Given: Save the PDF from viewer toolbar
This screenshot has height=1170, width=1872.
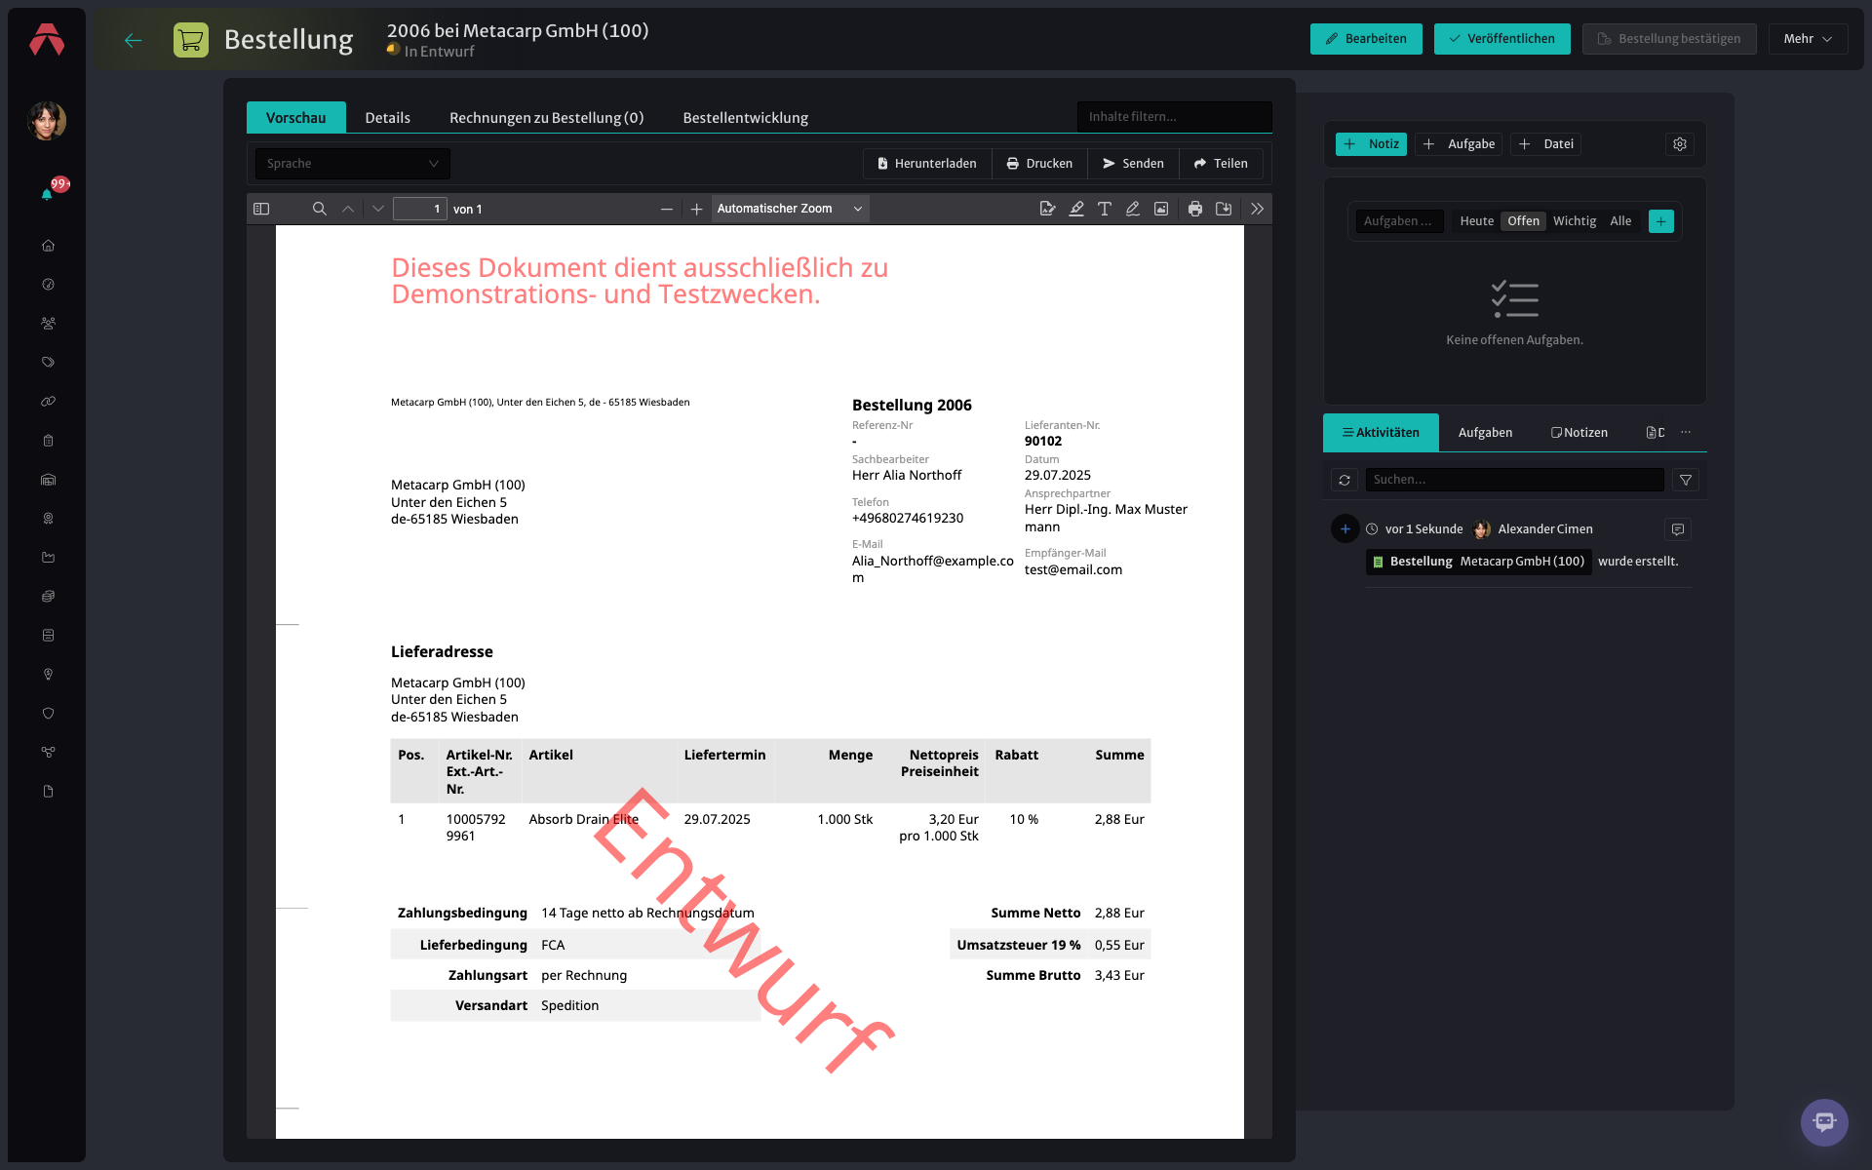Looking at the screenshot, I should [1224, 209].
